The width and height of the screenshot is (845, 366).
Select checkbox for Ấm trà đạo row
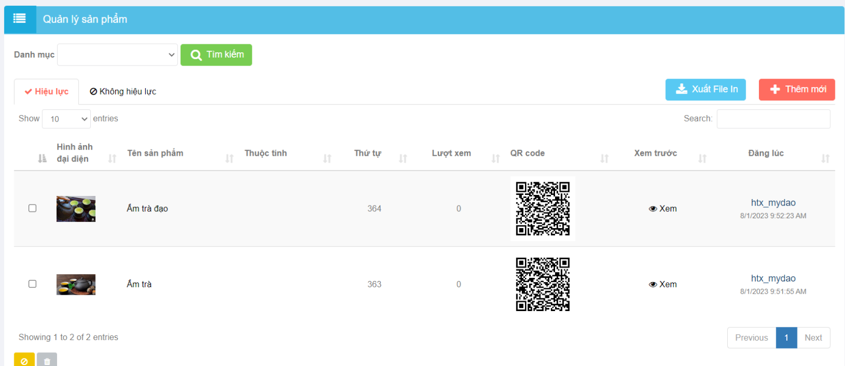coord(32,208)
